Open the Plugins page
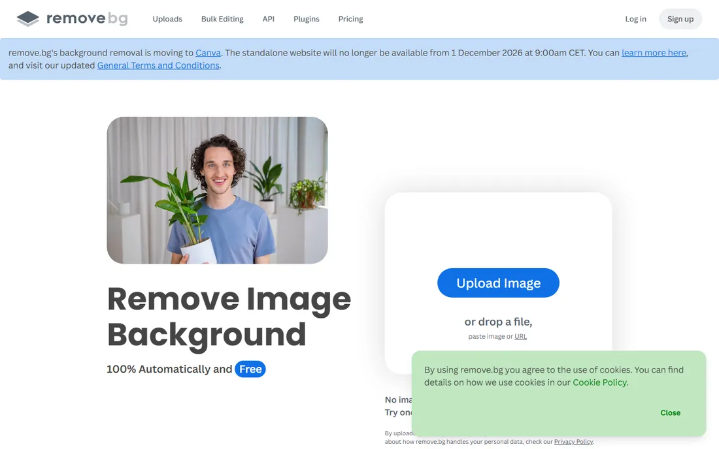Viewport: 719px width, 449px height. [x=307, y=19]
